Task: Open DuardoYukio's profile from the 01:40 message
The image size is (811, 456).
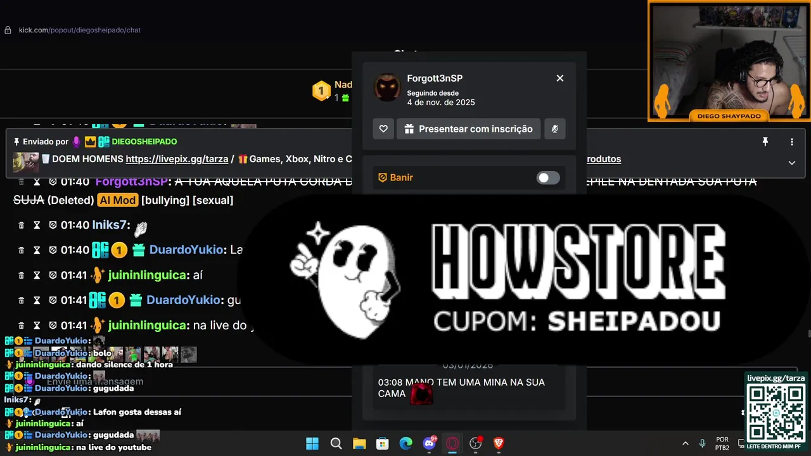Action: click(186, 250)
